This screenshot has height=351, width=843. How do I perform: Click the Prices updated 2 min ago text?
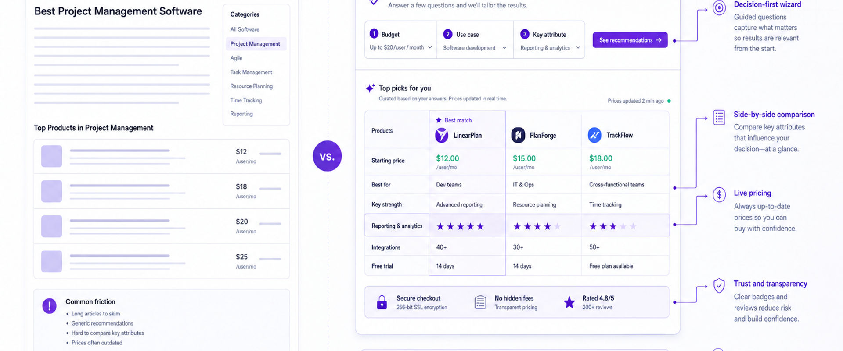click(635, 101)
